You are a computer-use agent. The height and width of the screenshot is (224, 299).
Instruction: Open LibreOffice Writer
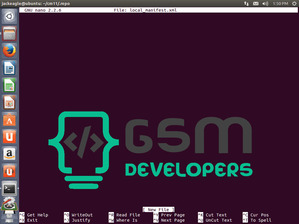click(9, 68)
